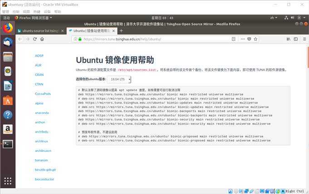
Task: Toggle the Firefox sidebar view
Action: pos(296,39)
